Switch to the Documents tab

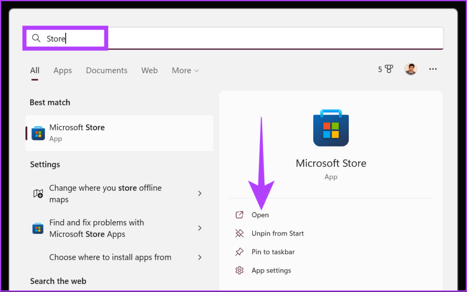[107, 70]
